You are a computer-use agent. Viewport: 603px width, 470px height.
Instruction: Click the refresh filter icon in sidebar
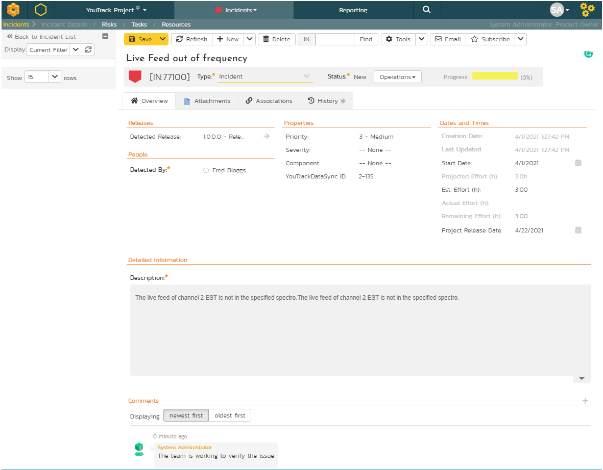coord(88,49)
